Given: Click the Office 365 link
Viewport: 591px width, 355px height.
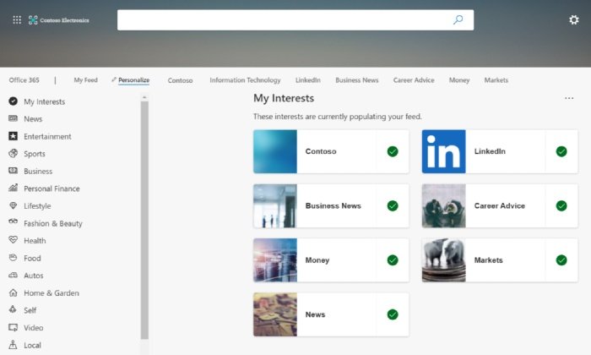Looking at the screenshot, I should 24,80.
